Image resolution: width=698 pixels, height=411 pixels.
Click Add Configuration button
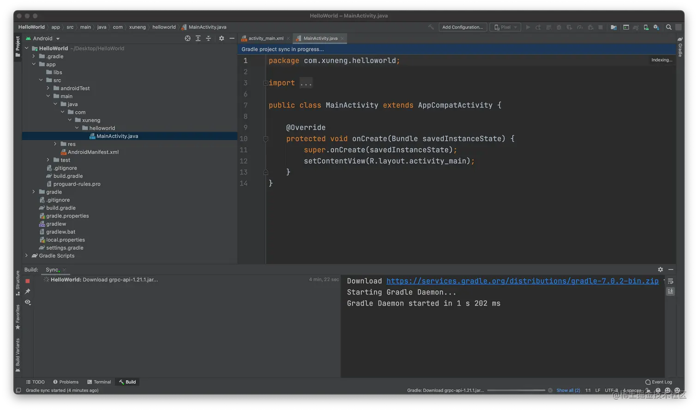coord(462,27)
